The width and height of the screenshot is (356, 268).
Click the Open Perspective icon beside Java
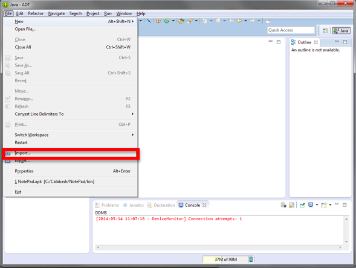tap(325, 30)
